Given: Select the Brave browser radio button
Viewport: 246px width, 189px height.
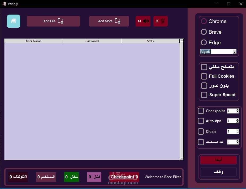Looking at the screenshot, I should 204,32.
